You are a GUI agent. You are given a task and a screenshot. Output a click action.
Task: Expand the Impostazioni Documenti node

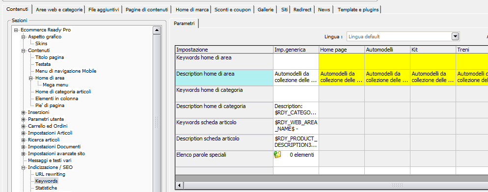pos(24,146)
